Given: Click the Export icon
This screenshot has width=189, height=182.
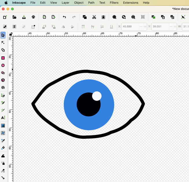Looking at the screenshot, I should point(53,17).
